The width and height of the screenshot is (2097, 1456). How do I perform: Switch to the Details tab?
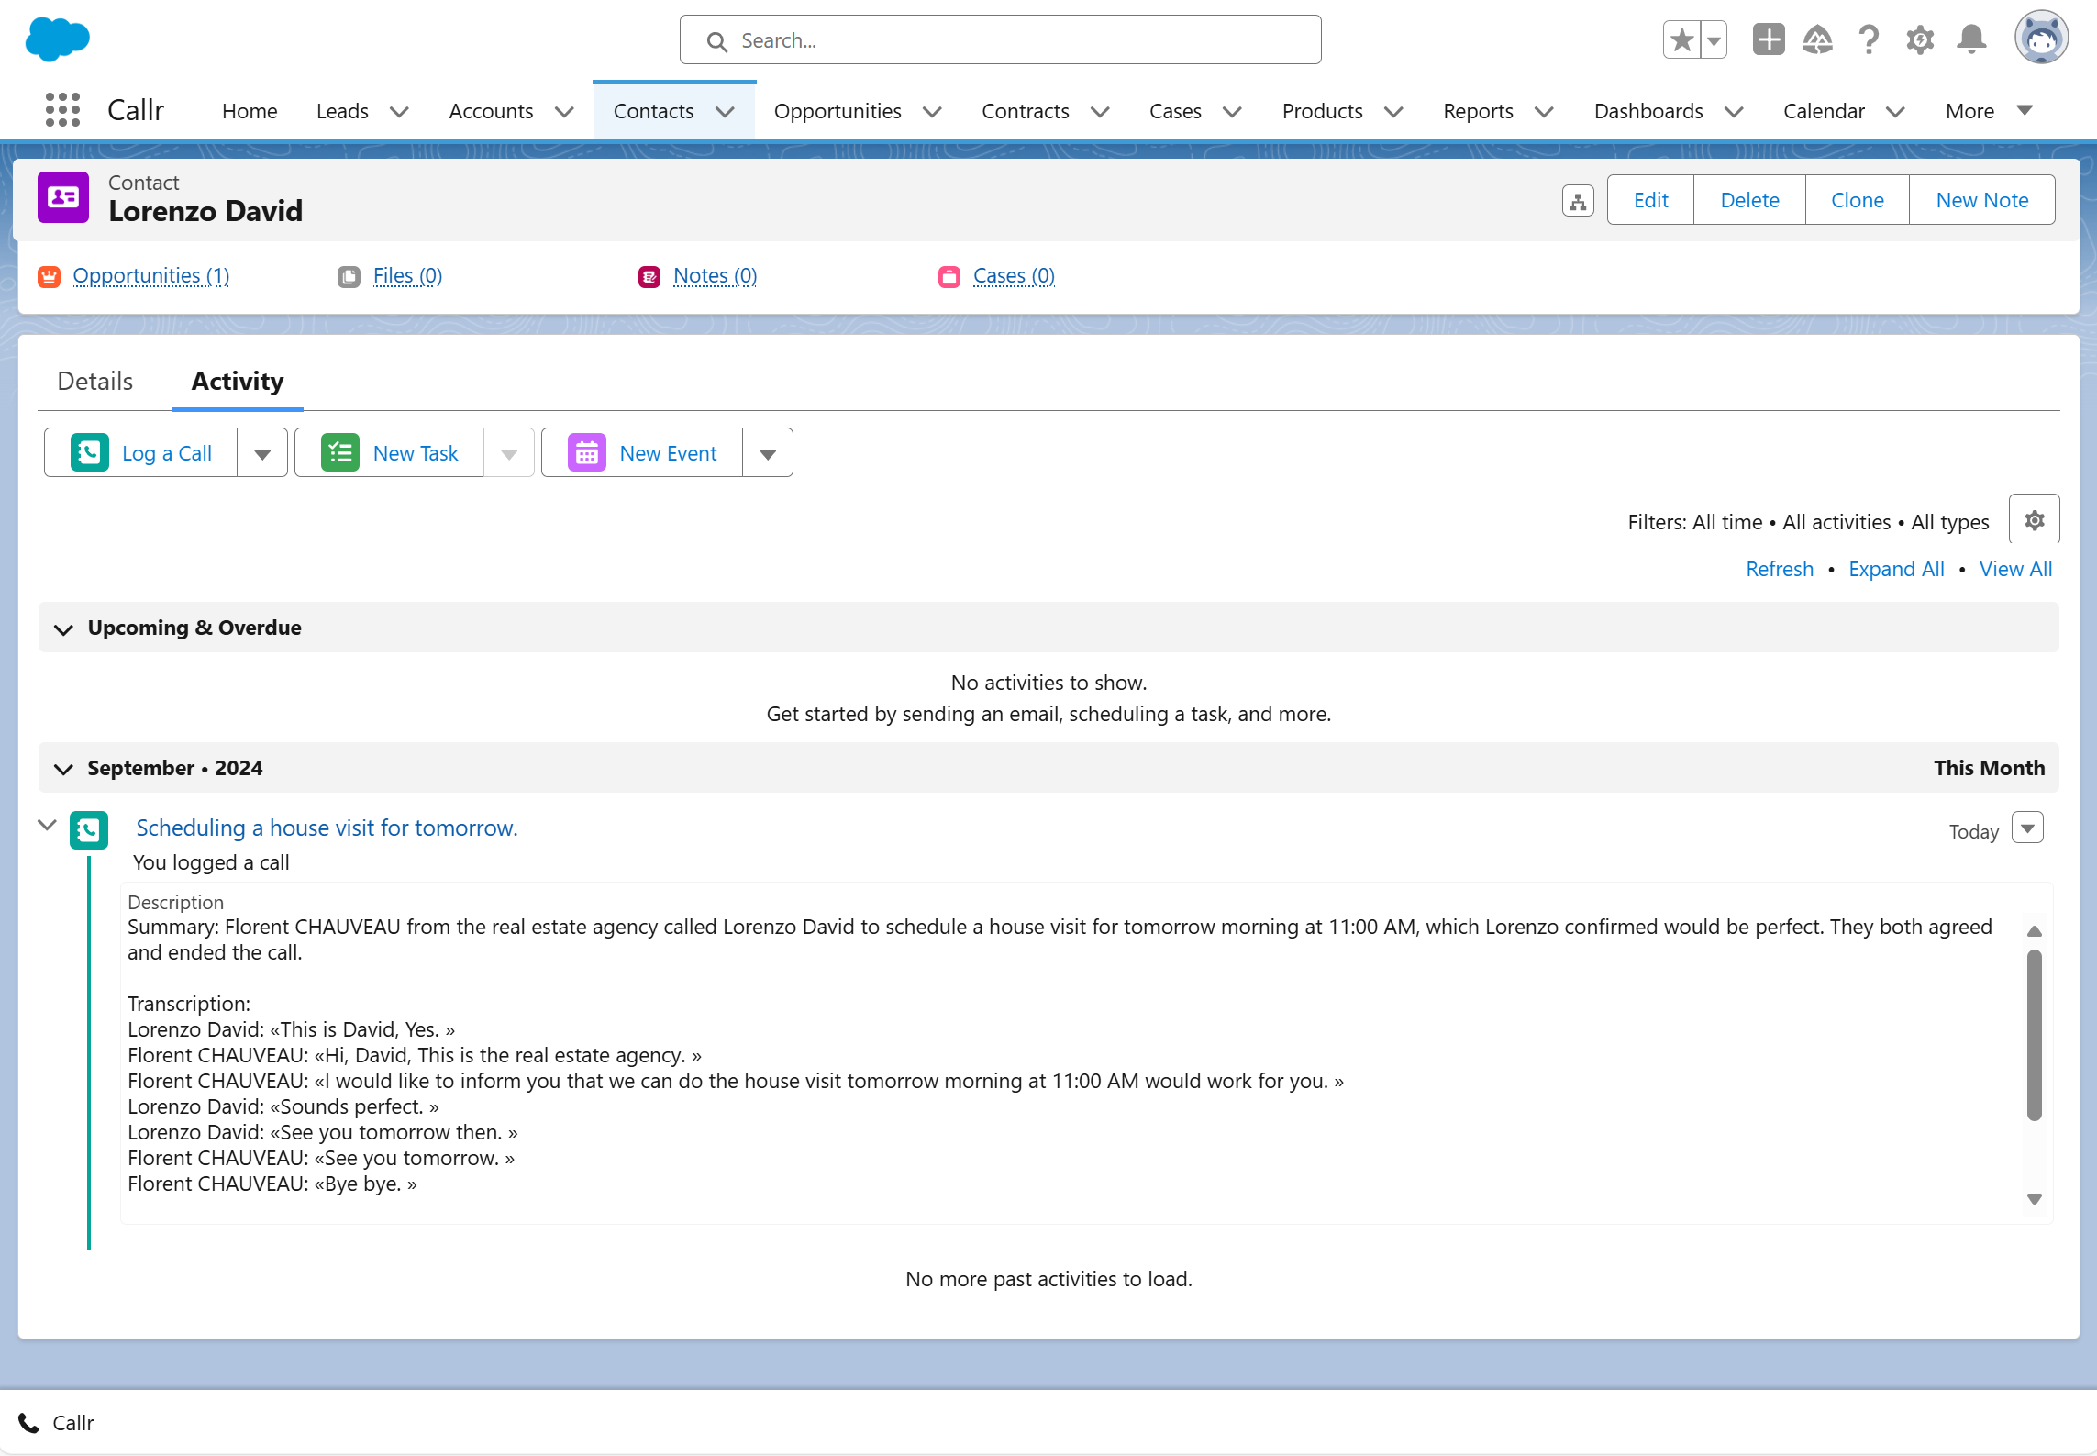95,382
